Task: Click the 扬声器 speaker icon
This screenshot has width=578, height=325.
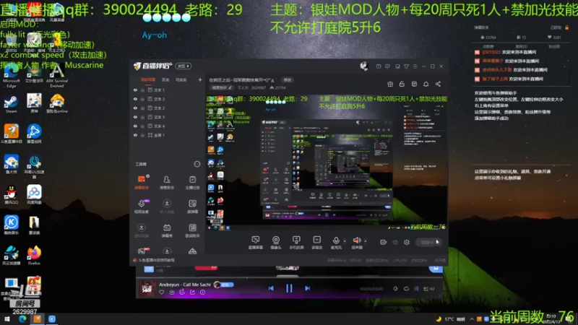Action: tap(357, 242)
